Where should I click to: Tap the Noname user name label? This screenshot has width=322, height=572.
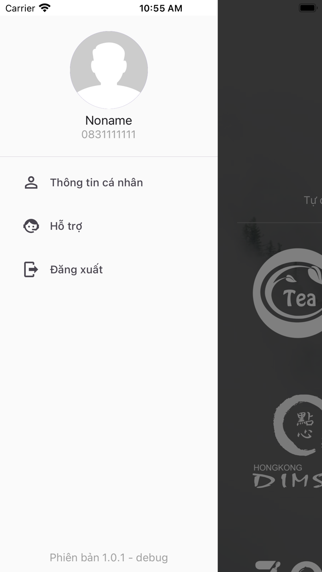click(x=109, y=120)
